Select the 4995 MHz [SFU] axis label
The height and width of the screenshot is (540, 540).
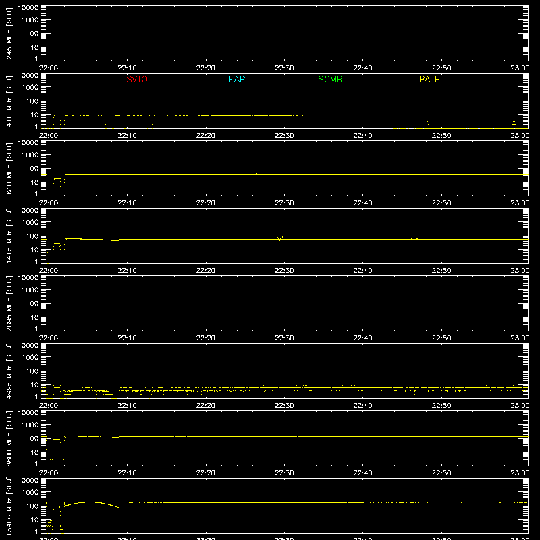tap(9, 371)
